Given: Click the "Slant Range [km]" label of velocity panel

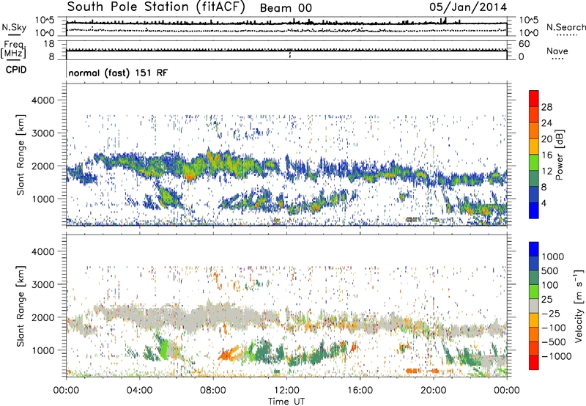Looking at the screenshot, I should click(21, 306).
